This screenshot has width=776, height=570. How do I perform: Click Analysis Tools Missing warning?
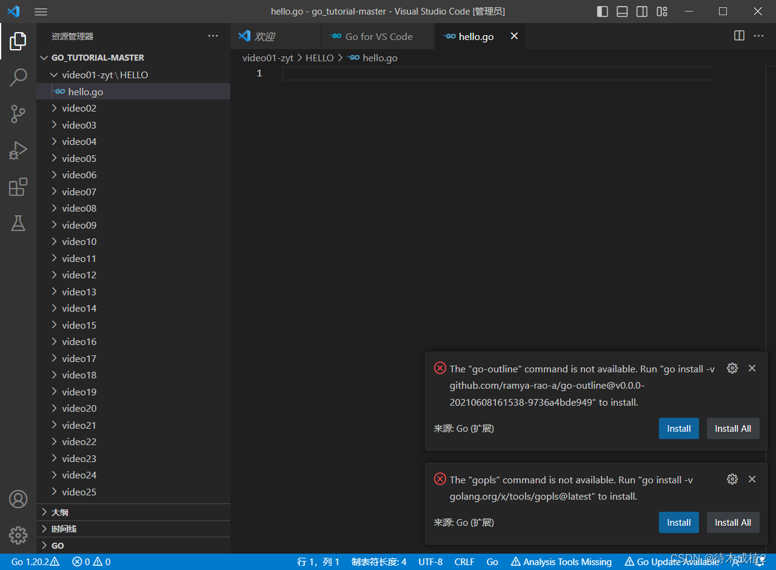(x=561, y=562)
